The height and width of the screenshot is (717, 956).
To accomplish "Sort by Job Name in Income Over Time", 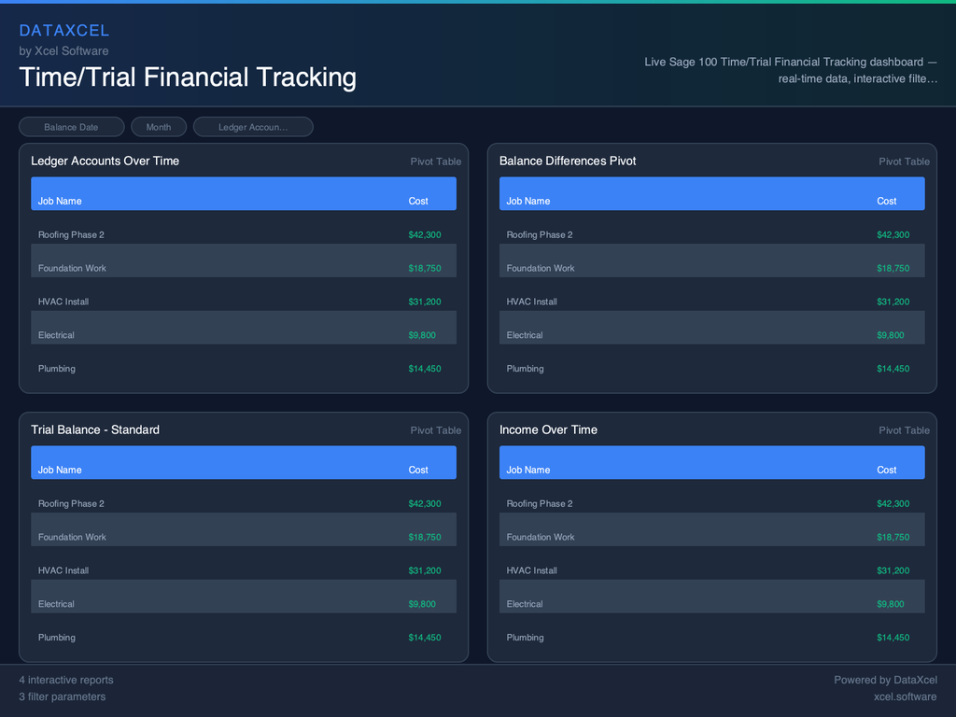I will [x=527, y=470].
